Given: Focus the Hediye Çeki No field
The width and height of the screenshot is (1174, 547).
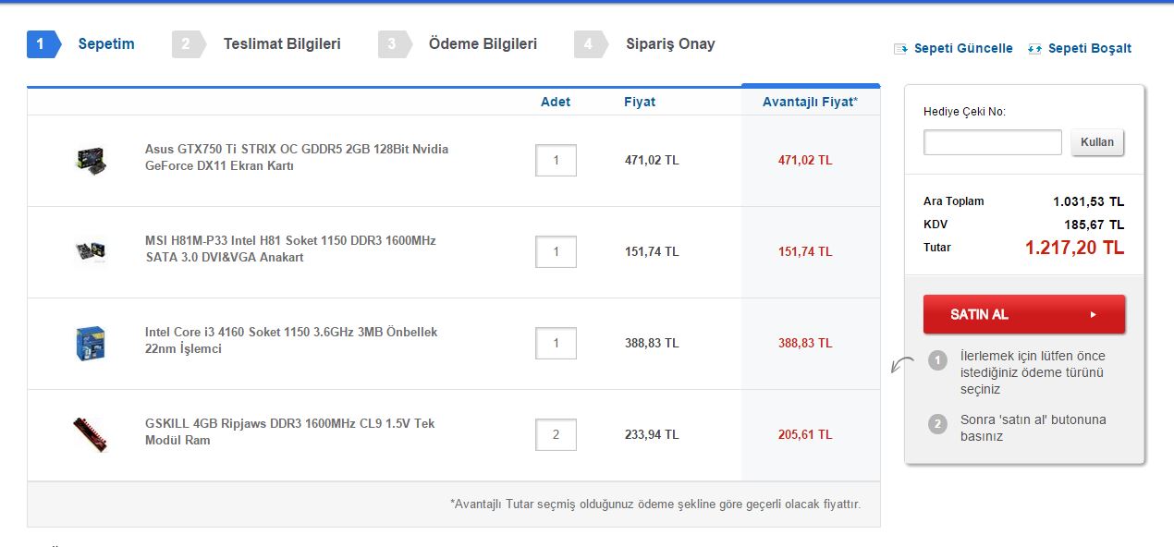Looking at the screenshot, I should click(992, 142).
